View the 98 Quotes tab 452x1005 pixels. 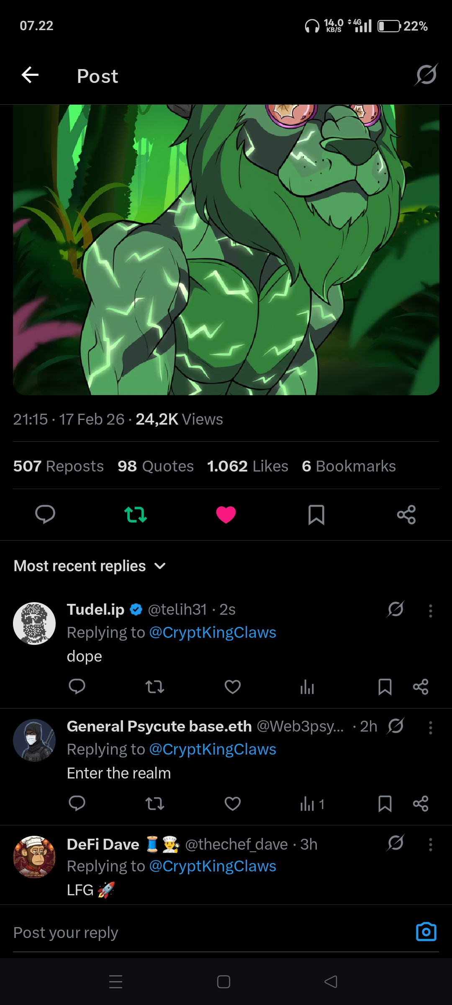click(x=156, y=466)
